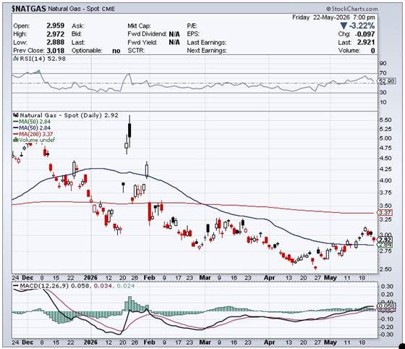Click the 'RSI(14) 52.98' panel label
Viewport: 405px width, 349px height.
[x=43, y=59]
